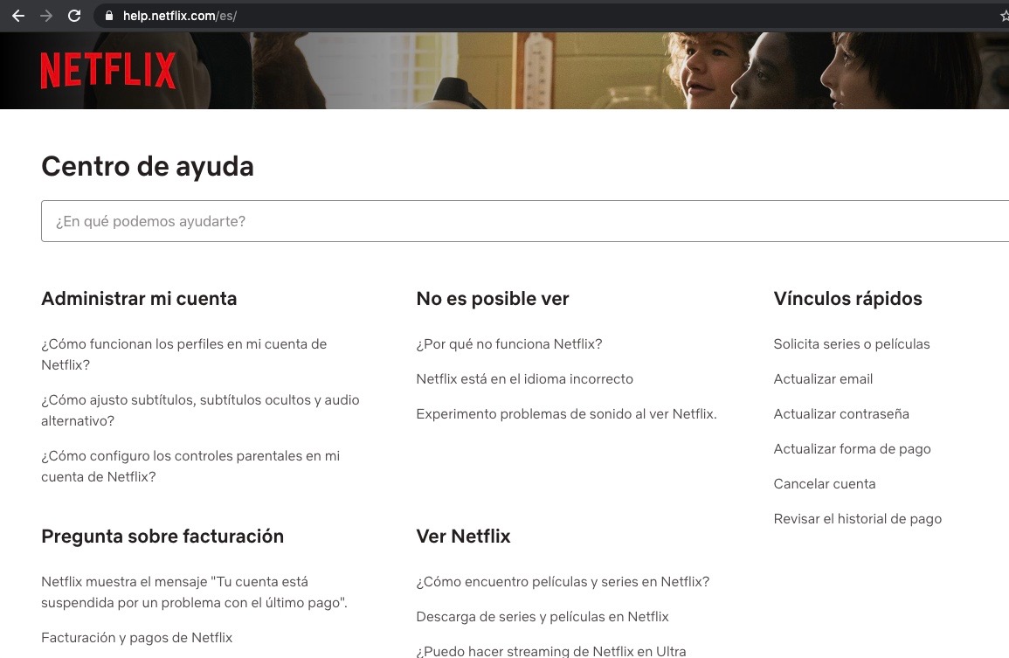Viewport: 1009px width, 658px height.
Task: Click the browser forward arrow
Action: pos(46,16)
